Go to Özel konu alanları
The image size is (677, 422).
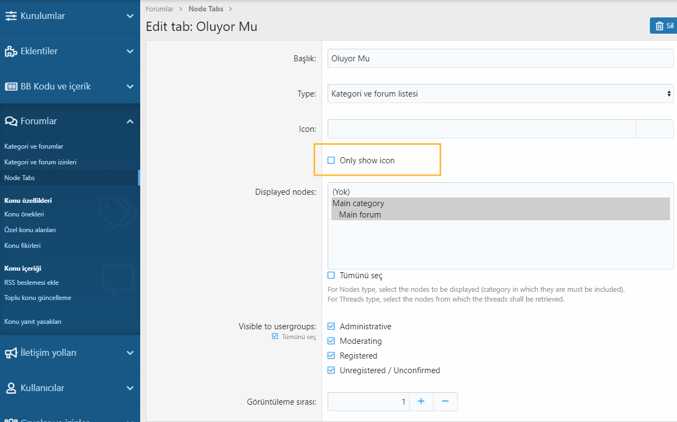click(x=30, y=230)
